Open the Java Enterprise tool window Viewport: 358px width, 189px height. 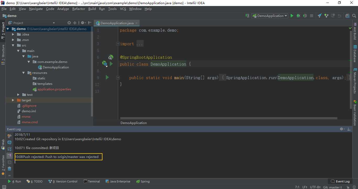tap(118, 181)
